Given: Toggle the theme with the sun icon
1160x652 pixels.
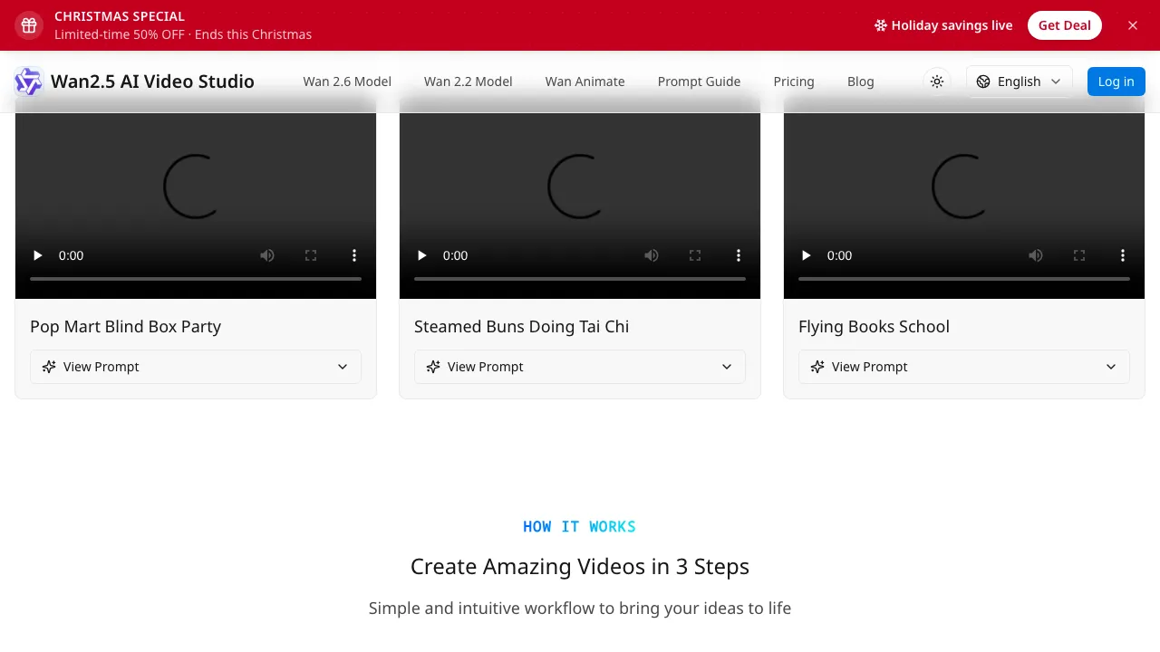Looking at the screenshot, I should click(x=937, y=81).
